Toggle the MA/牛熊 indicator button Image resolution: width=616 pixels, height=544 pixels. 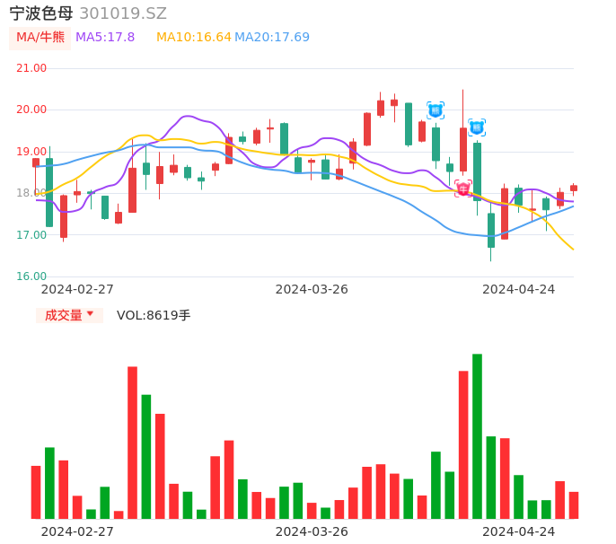[x=40, y=38]
